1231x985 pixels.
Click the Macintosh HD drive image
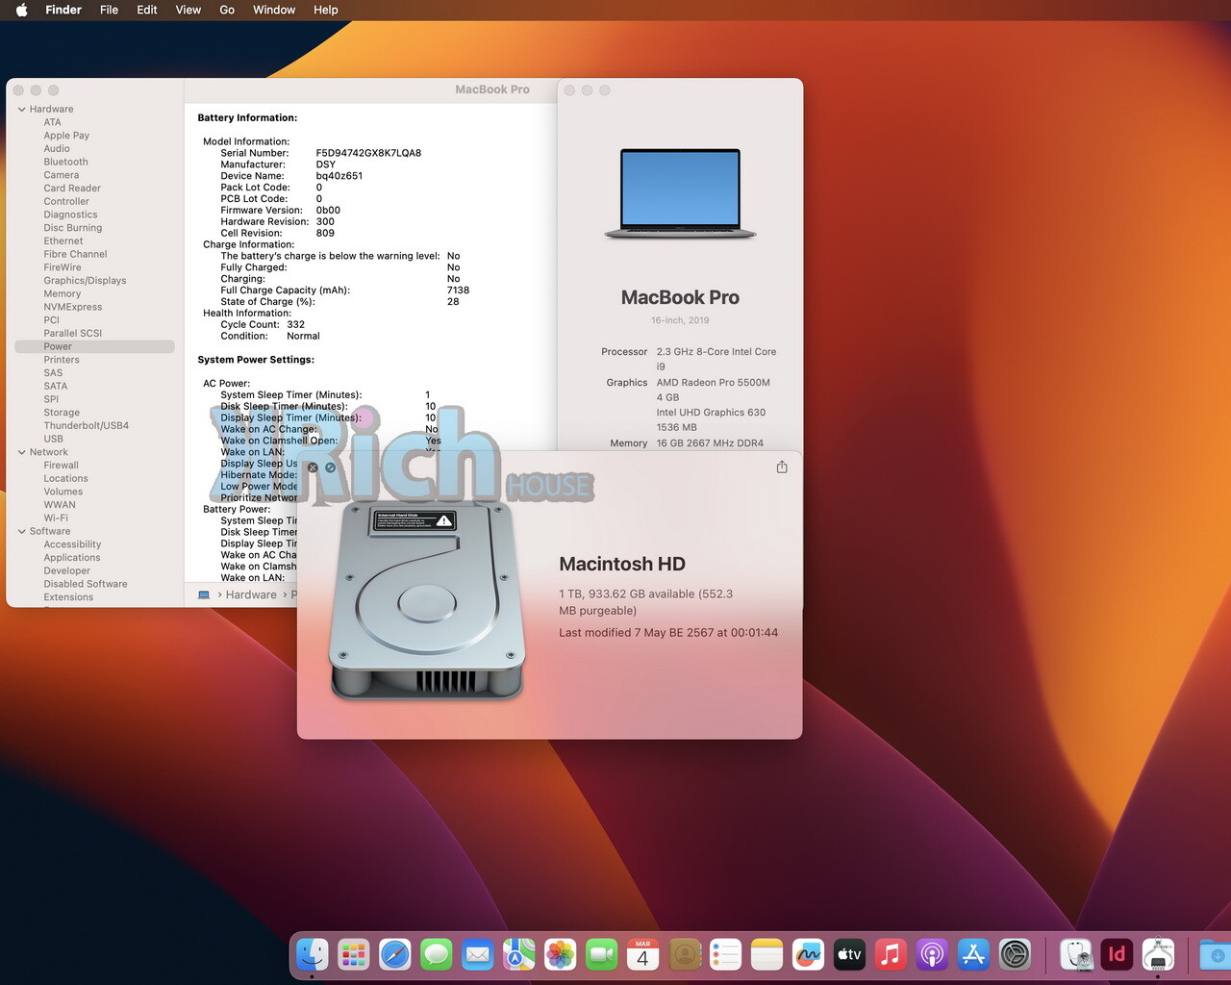[428, 602]
